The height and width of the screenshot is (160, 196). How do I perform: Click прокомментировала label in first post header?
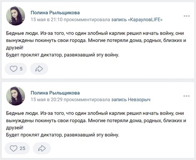click(x=87, y=20)
